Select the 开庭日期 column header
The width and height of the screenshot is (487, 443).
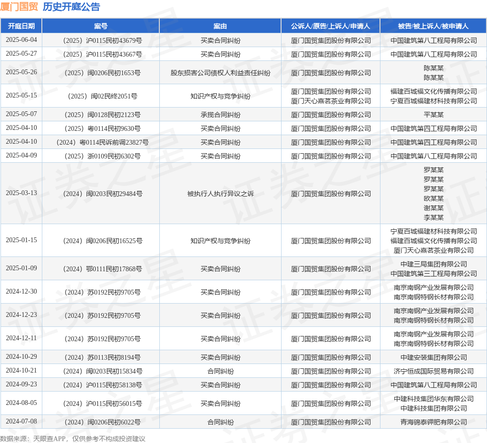[x=21, y=26]
